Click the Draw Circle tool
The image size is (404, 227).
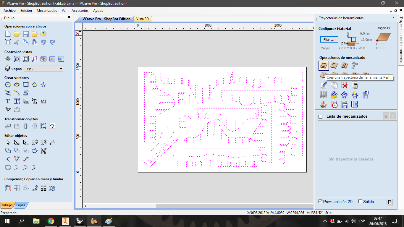[x=8, y=85]
